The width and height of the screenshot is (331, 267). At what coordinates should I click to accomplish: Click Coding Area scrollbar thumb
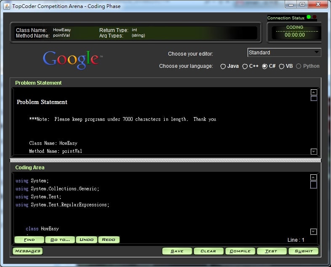point(313,185)
